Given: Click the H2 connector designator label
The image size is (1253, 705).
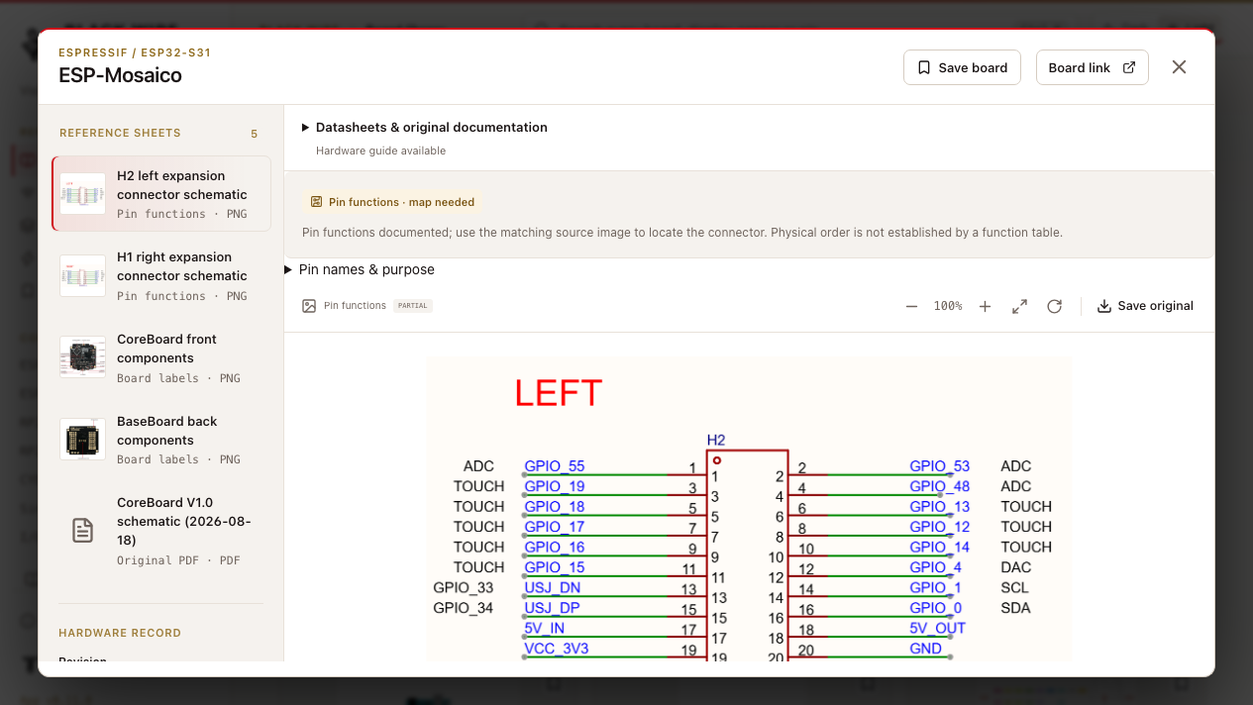Looking at the screenshot, I should point(716,440).
